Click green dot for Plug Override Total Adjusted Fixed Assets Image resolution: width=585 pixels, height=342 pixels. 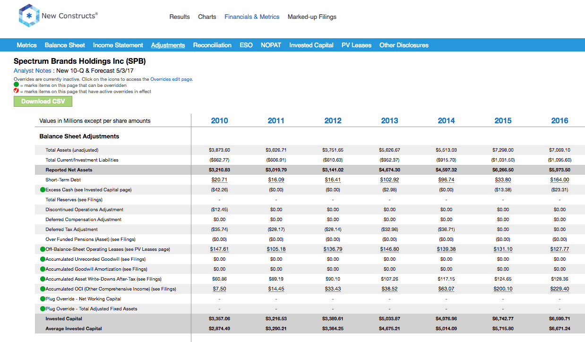(43, 309)
